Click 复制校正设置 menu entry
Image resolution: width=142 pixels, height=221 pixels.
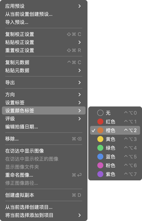click(x=44, y=34)
